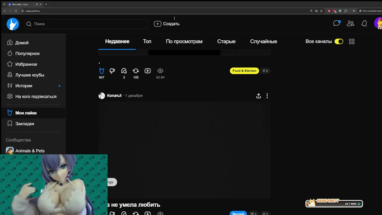Viewport: 382px width, 215px height.
Task: Open the incognito window indicator
Action: [x=370, y=11]
